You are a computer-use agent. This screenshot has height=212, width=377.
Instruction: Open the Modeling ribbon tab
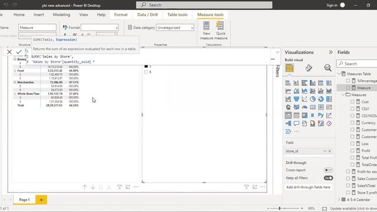pyautogui.click(x=61, y=15)
